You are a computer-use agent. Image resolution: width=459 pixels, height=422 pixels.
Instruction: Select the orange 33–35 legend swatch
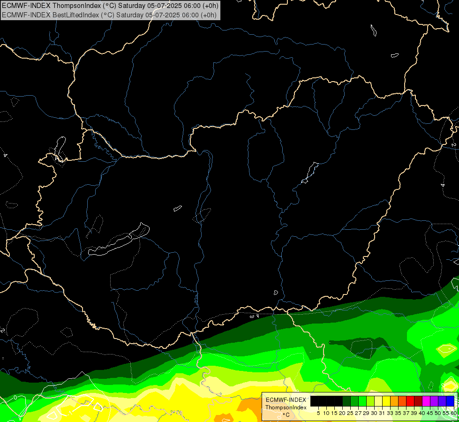(x=394, y=401)
